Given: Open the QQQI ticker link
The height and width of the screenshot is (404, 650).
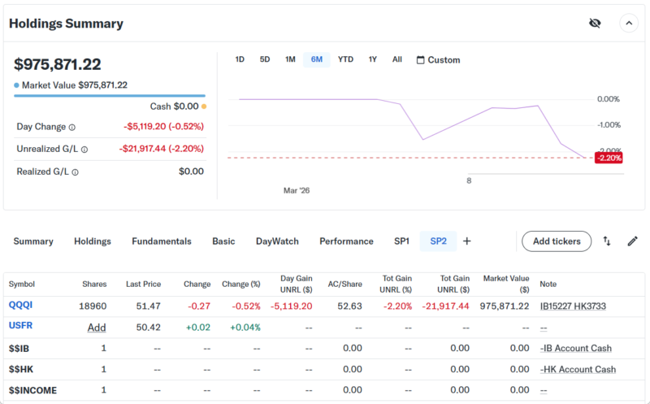Looking at the screenshot, I should (20, 306).
